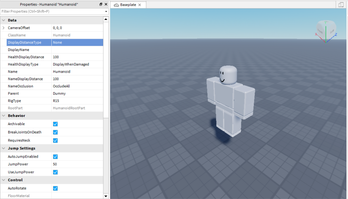Screen dimensions: 348x199
Task: Collapse the Behavior section
Action: coord(4,116)
